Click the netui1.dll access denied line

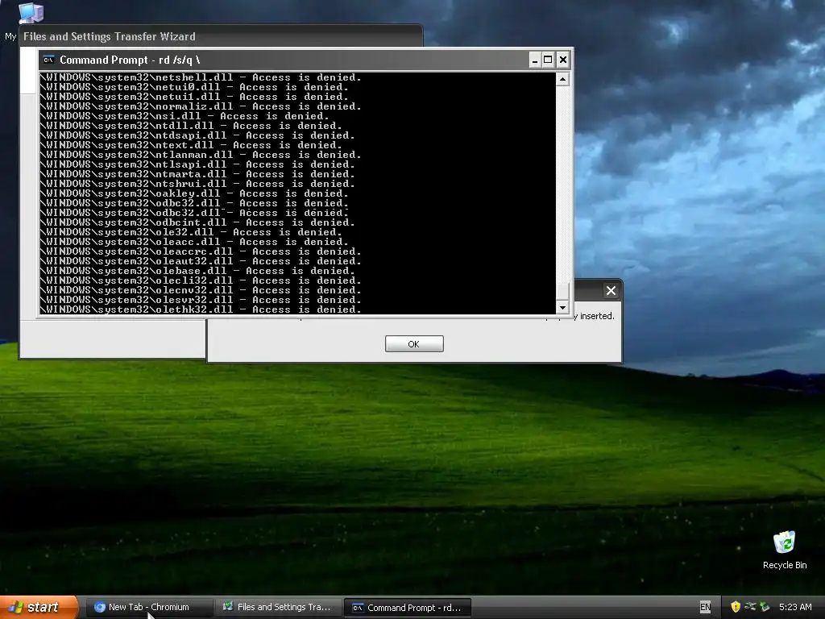tap(194, 97)
